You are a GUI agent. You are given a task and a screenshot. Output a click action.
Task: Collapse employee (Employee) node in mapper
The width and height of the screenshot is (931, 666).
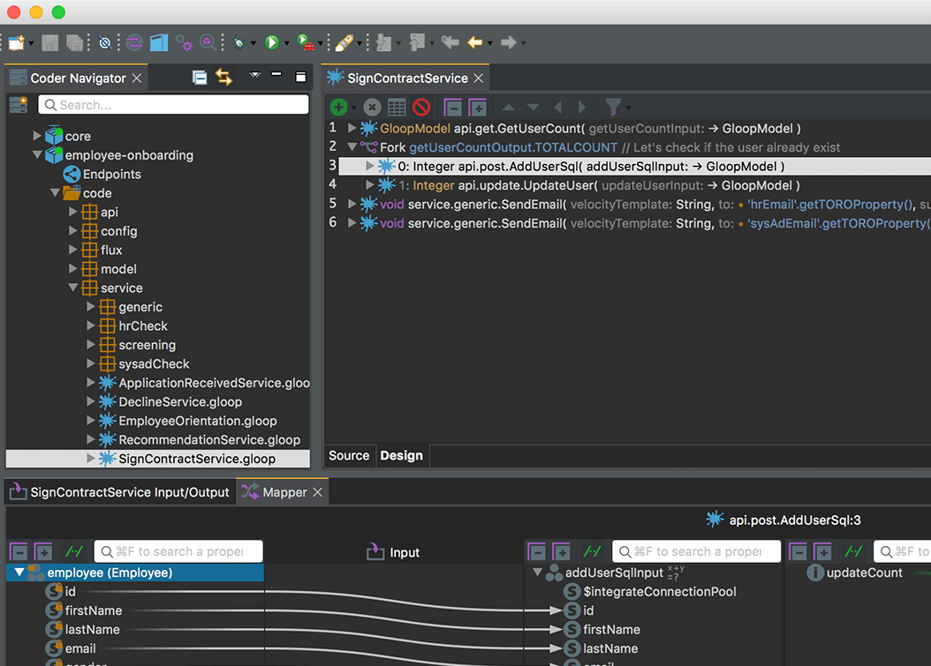click(x=19, y=572)
